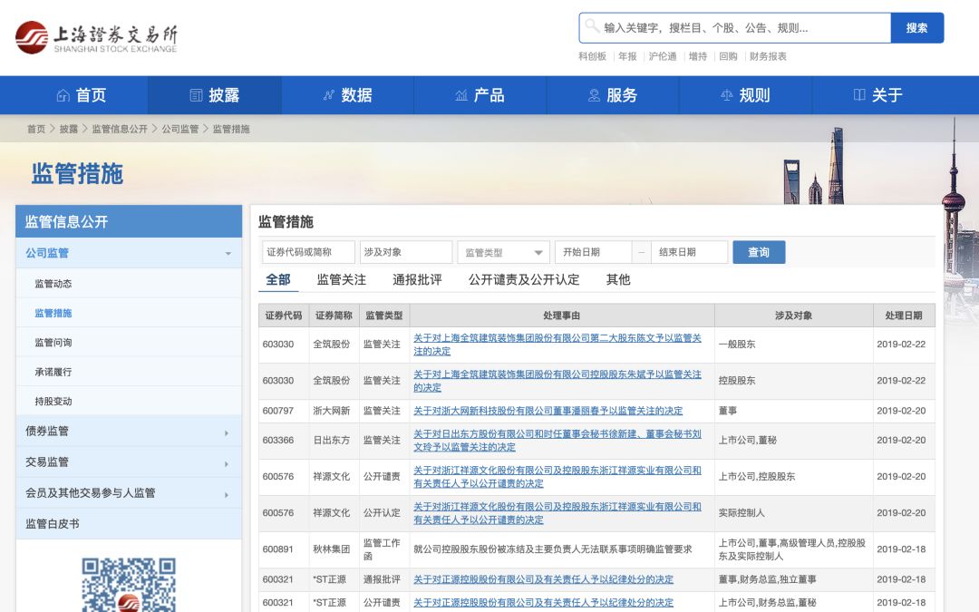Click the 服务 icon in the top menu
This screenshot has width=979, height=612.
click(594, 94)
